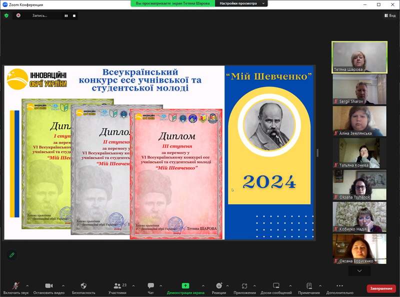
Task: Expand whiteboard options arrow beside Доски сообщений
Action: point(290,286)
